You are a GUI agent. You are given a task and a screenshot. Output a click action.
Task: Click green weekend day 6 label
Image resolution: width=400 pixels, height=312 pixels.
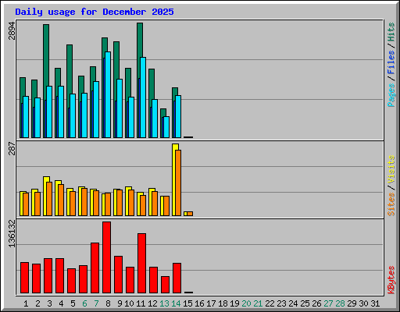pyautogui.click(x=84, y=303)
